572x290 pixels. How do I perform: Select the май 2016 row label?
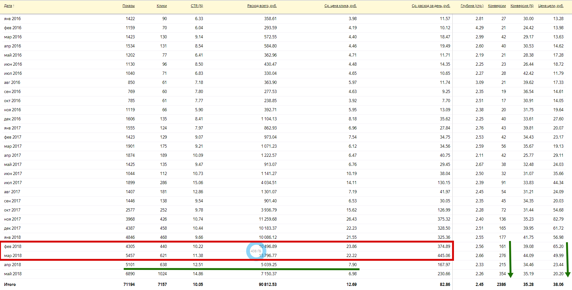pos(13,55)
